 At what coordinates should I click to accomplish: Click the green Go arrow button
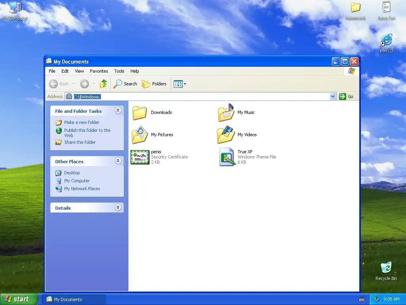click(343, 97)
